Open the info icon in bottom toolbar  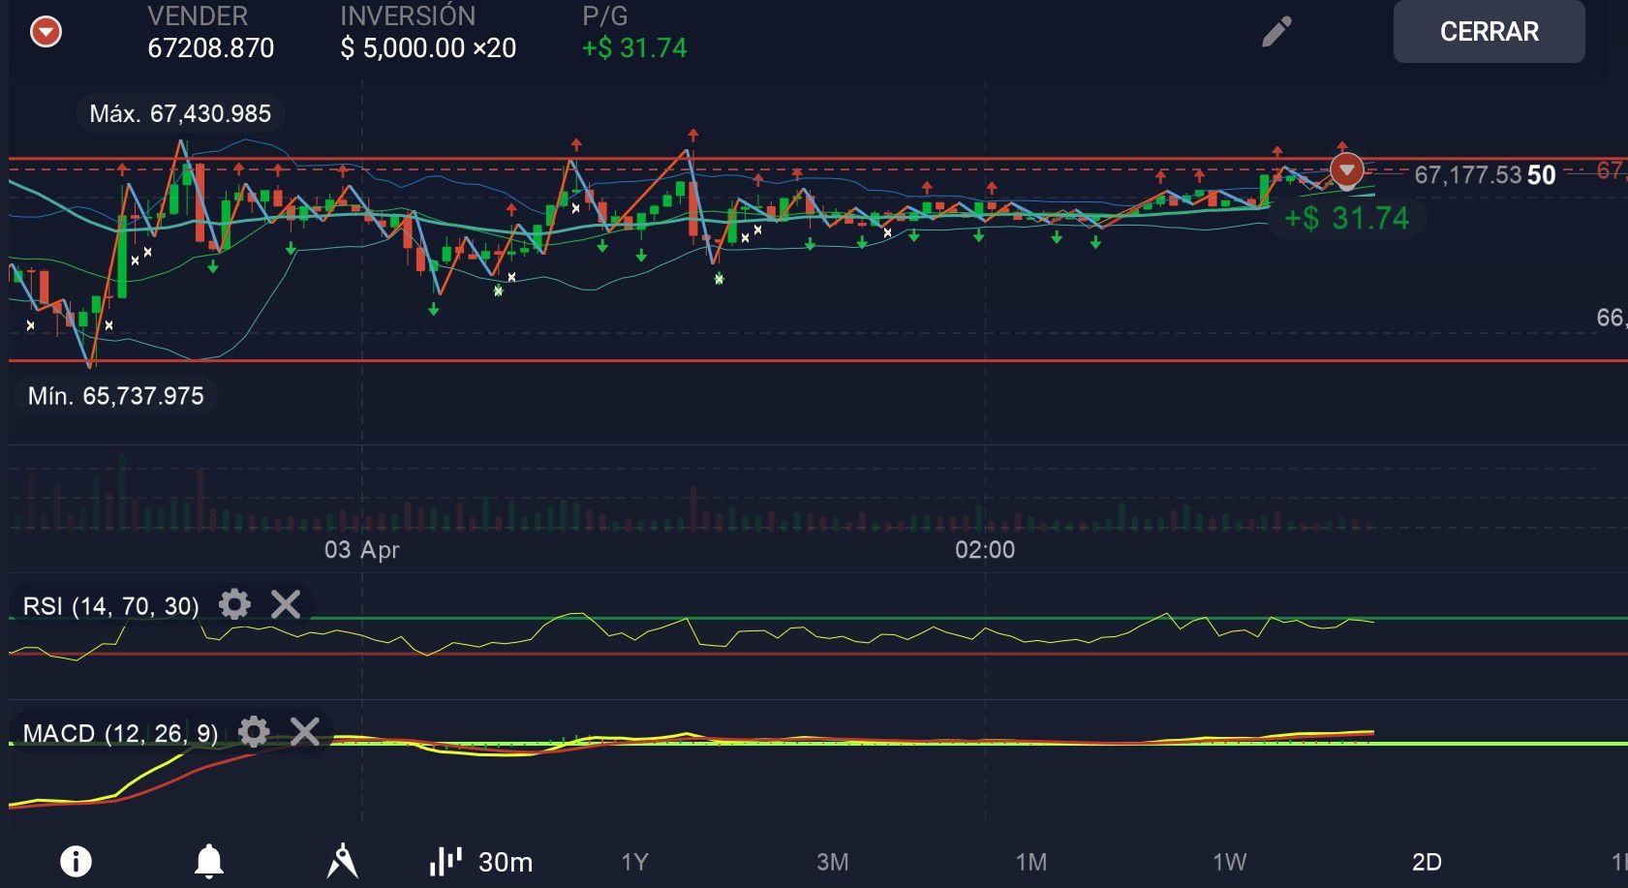tap(76, 861)
